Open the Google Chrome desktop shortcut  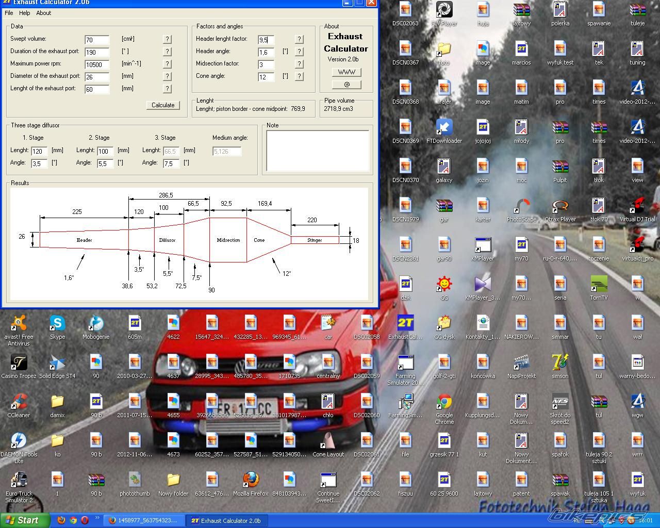pyautogui.click(x=444, y=402)
